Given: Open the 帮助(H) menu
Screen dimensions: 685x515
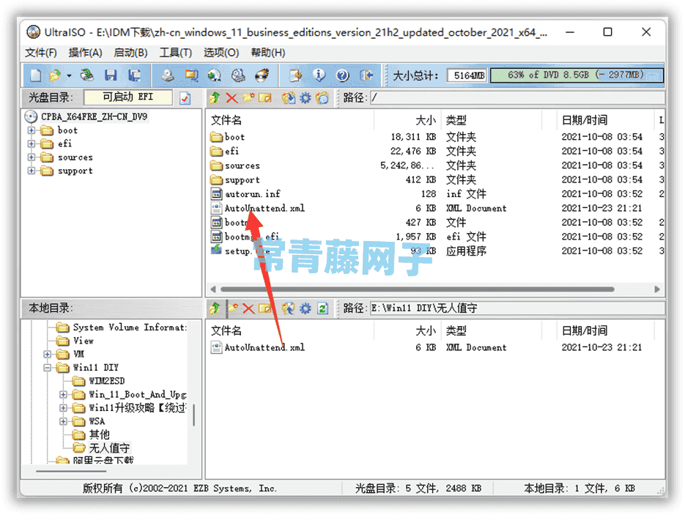Looking at the screenshot, I should [x=268, y=53].
